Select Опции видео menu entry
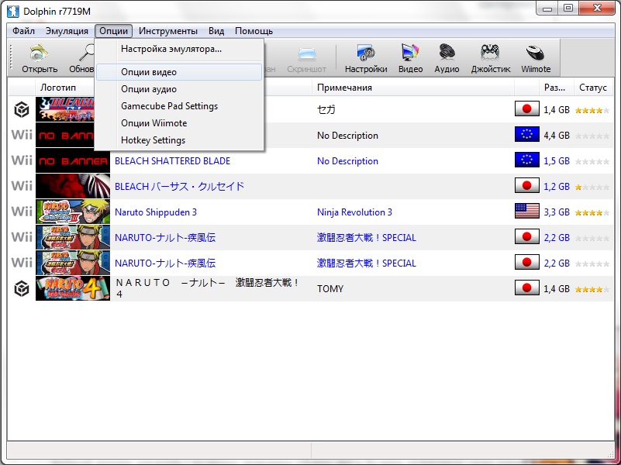This screenshot has height=465, width=621. [x=179, y=72]
